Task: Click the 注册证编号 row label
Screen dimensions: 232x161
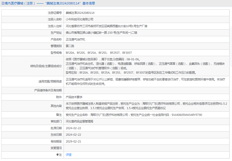Action: coord(54,13)
